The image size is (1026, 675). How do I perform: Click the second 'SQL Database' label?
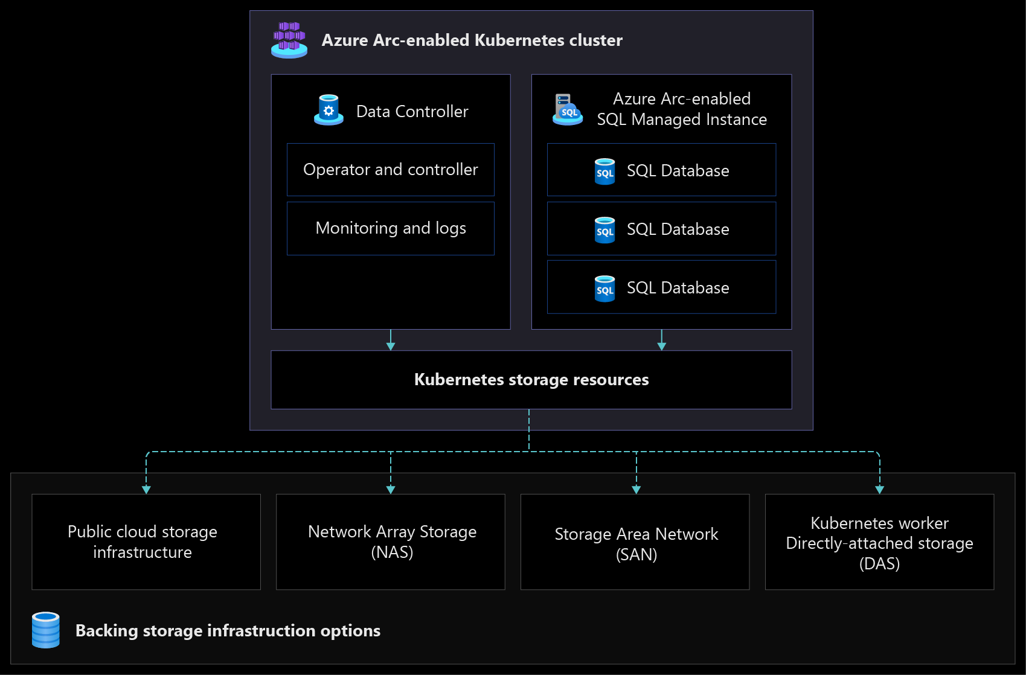(x=678, y=229)
